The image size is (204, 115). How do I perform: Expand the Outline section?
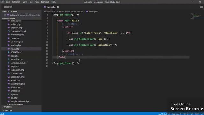click(x=3, y=107)
